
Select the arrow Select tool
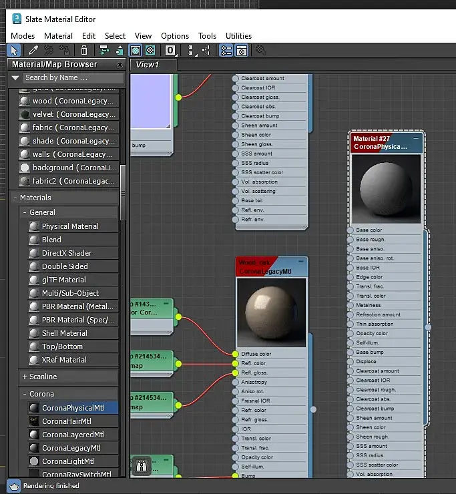[14, 50]
